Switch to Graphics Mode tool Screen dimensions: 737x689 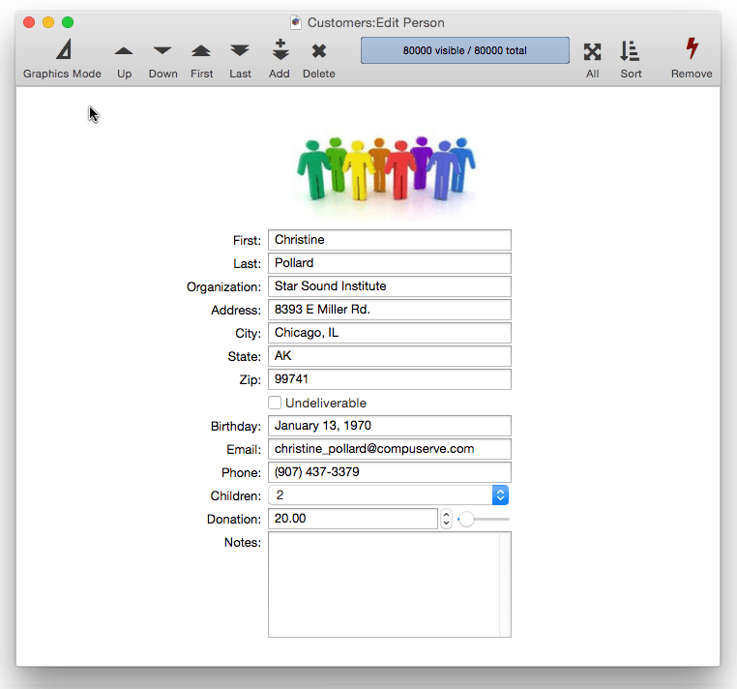pyautogui.click(x=63, y=59)
